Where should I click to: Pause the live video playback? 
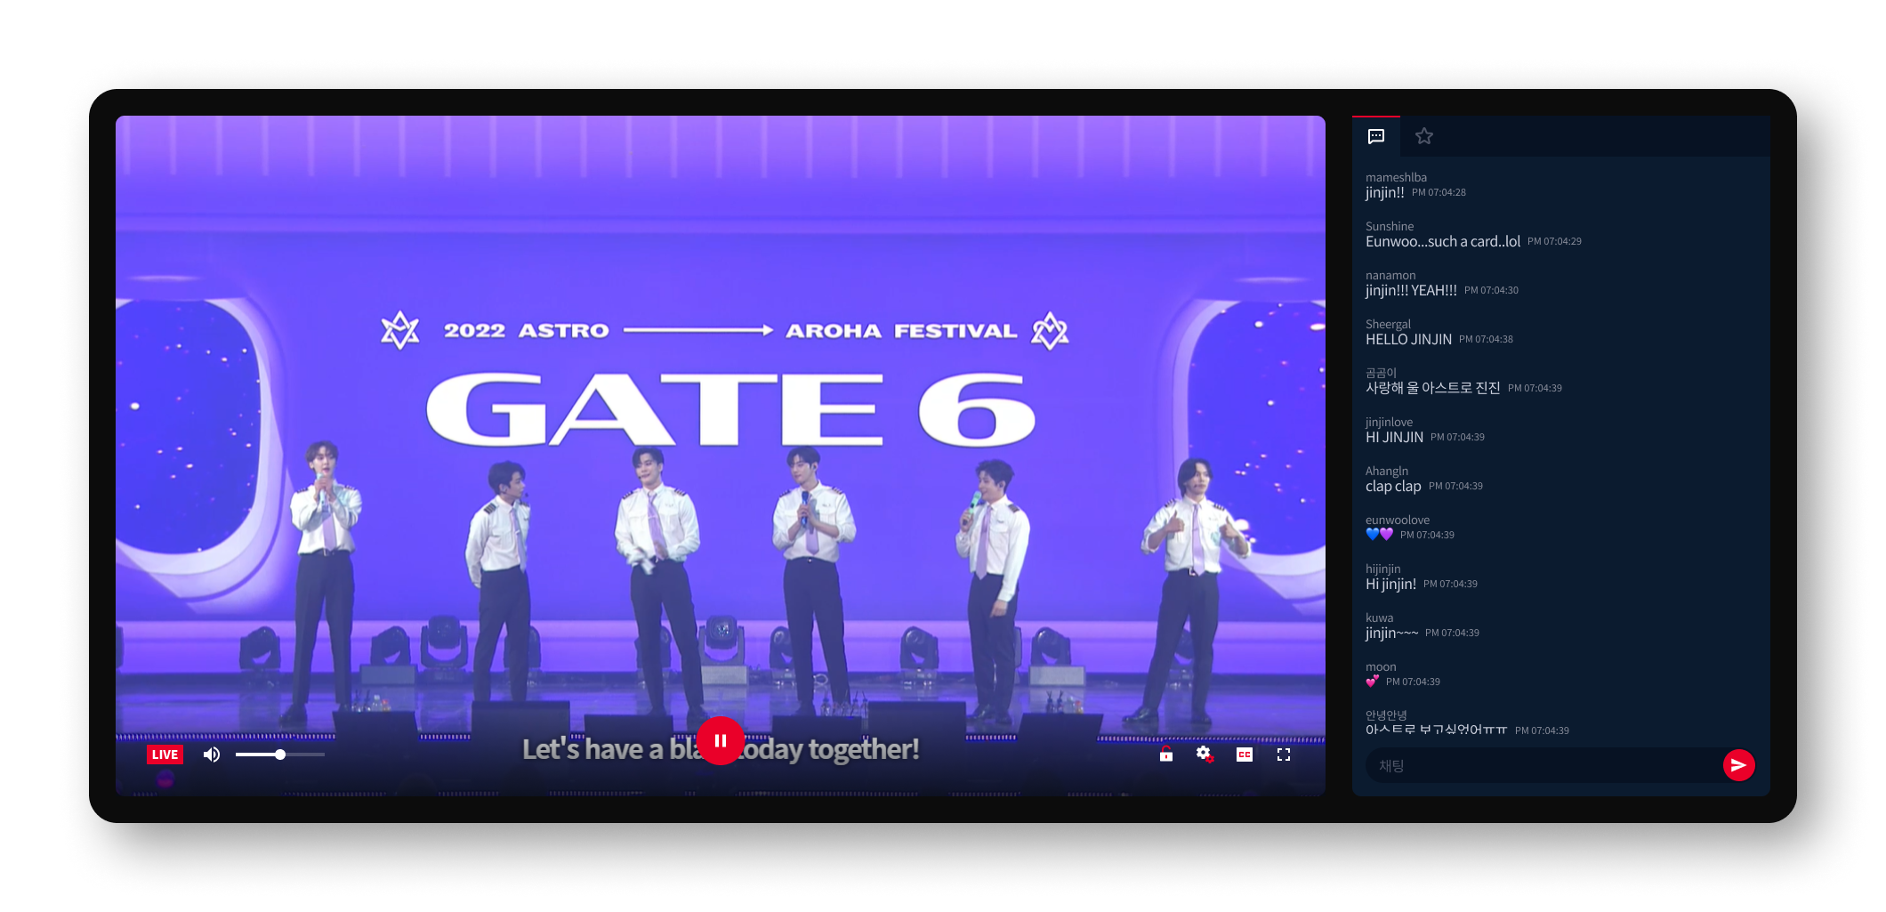pyautogui.click(x=720, y=740)
